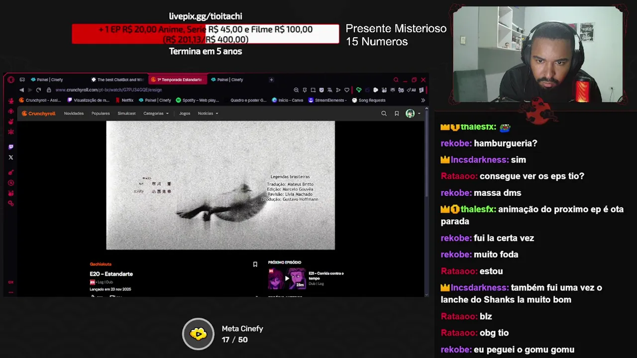The width and height of the screenshot is (637, 358).
Task: Click the pin icon in the address bar
Action: tap(305, 90)
